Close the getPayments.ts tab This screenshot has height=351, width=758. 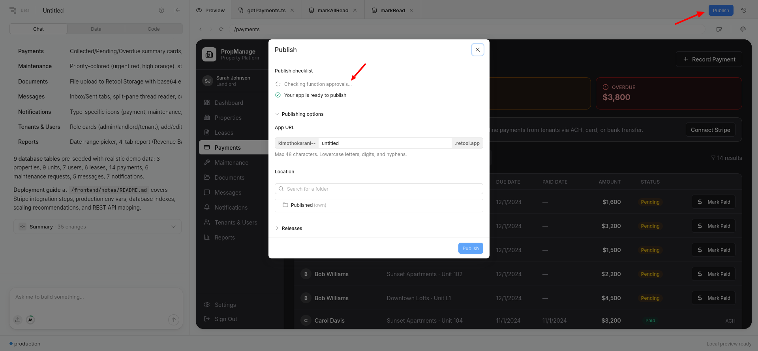pos(292,10)
